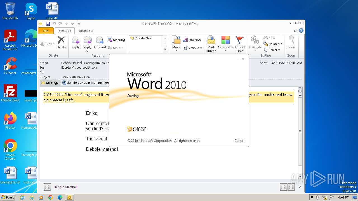This screenshot has height=201, width=358.
Task: Click the Translate button
Action: coord(255,44)
